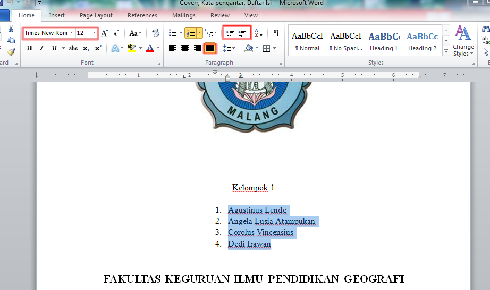Open the Borders dropdown arrow
490x290 pixels.
coord(275,48)
